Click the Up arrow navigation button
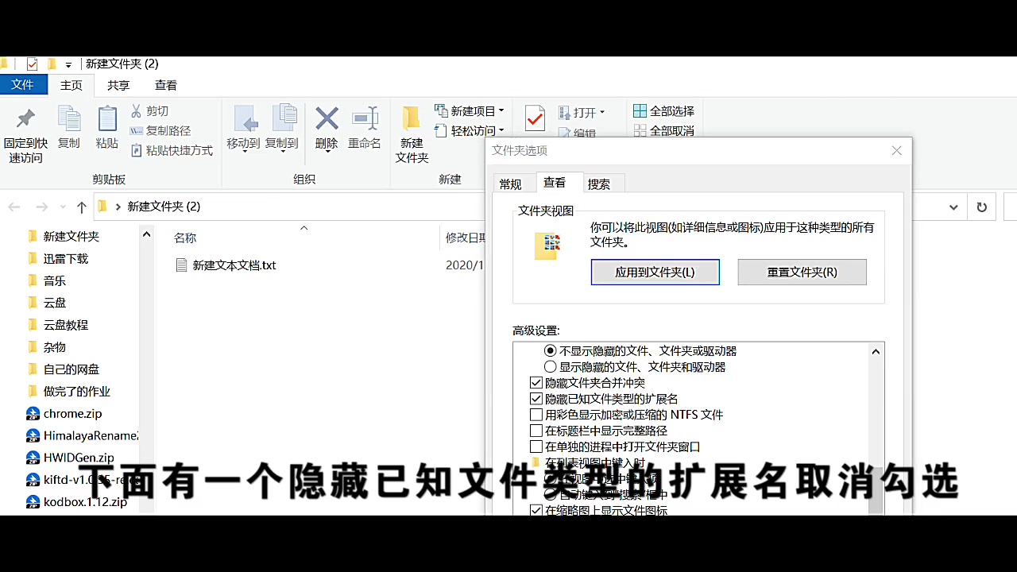The image size is (1017, 572). [x=81, y=207]
